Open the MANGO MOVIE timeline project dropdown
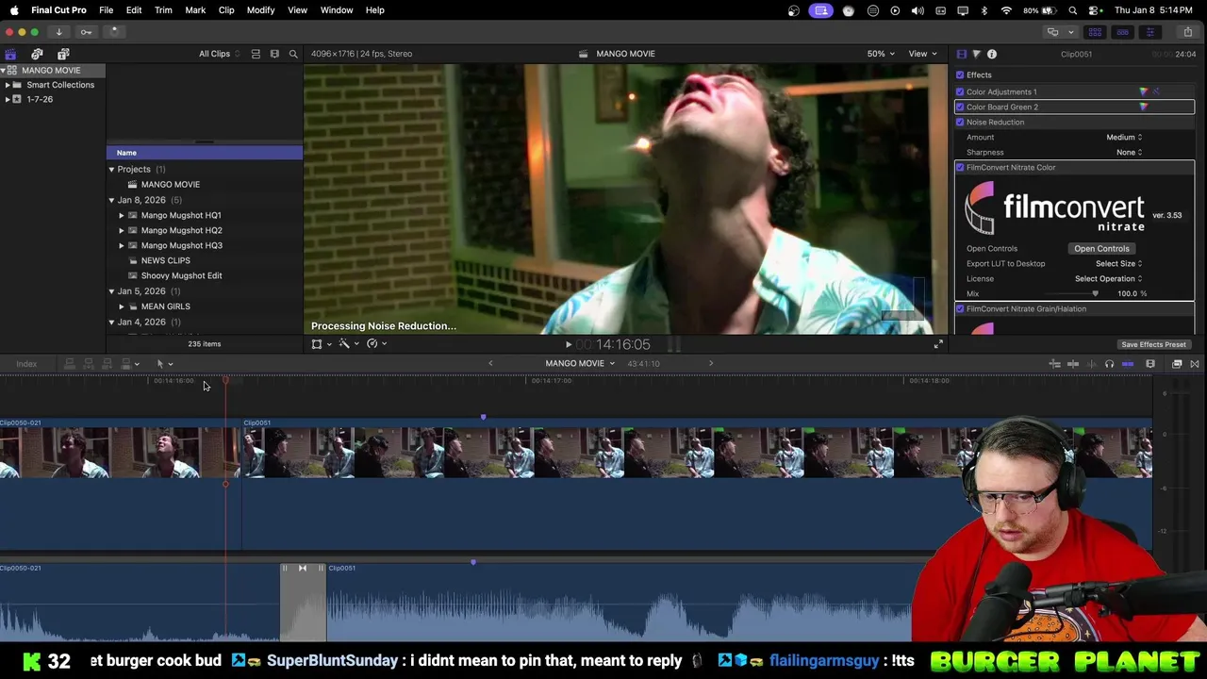1207x679 pixels. [x=579, y=363]
